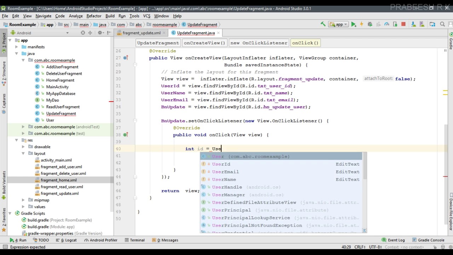Switch to fragment_update.xml editor tab
This screenshot has height=255, width=453.
(142, 33)
